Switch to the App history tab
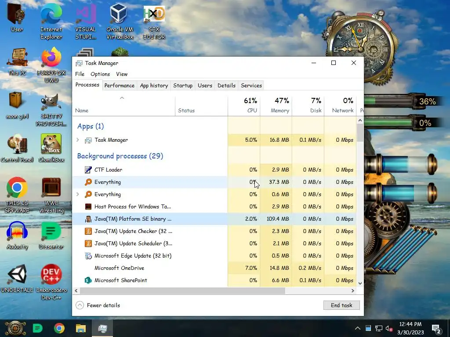The width and height of the screenshot is (450, 337). [x=154, y=86]
